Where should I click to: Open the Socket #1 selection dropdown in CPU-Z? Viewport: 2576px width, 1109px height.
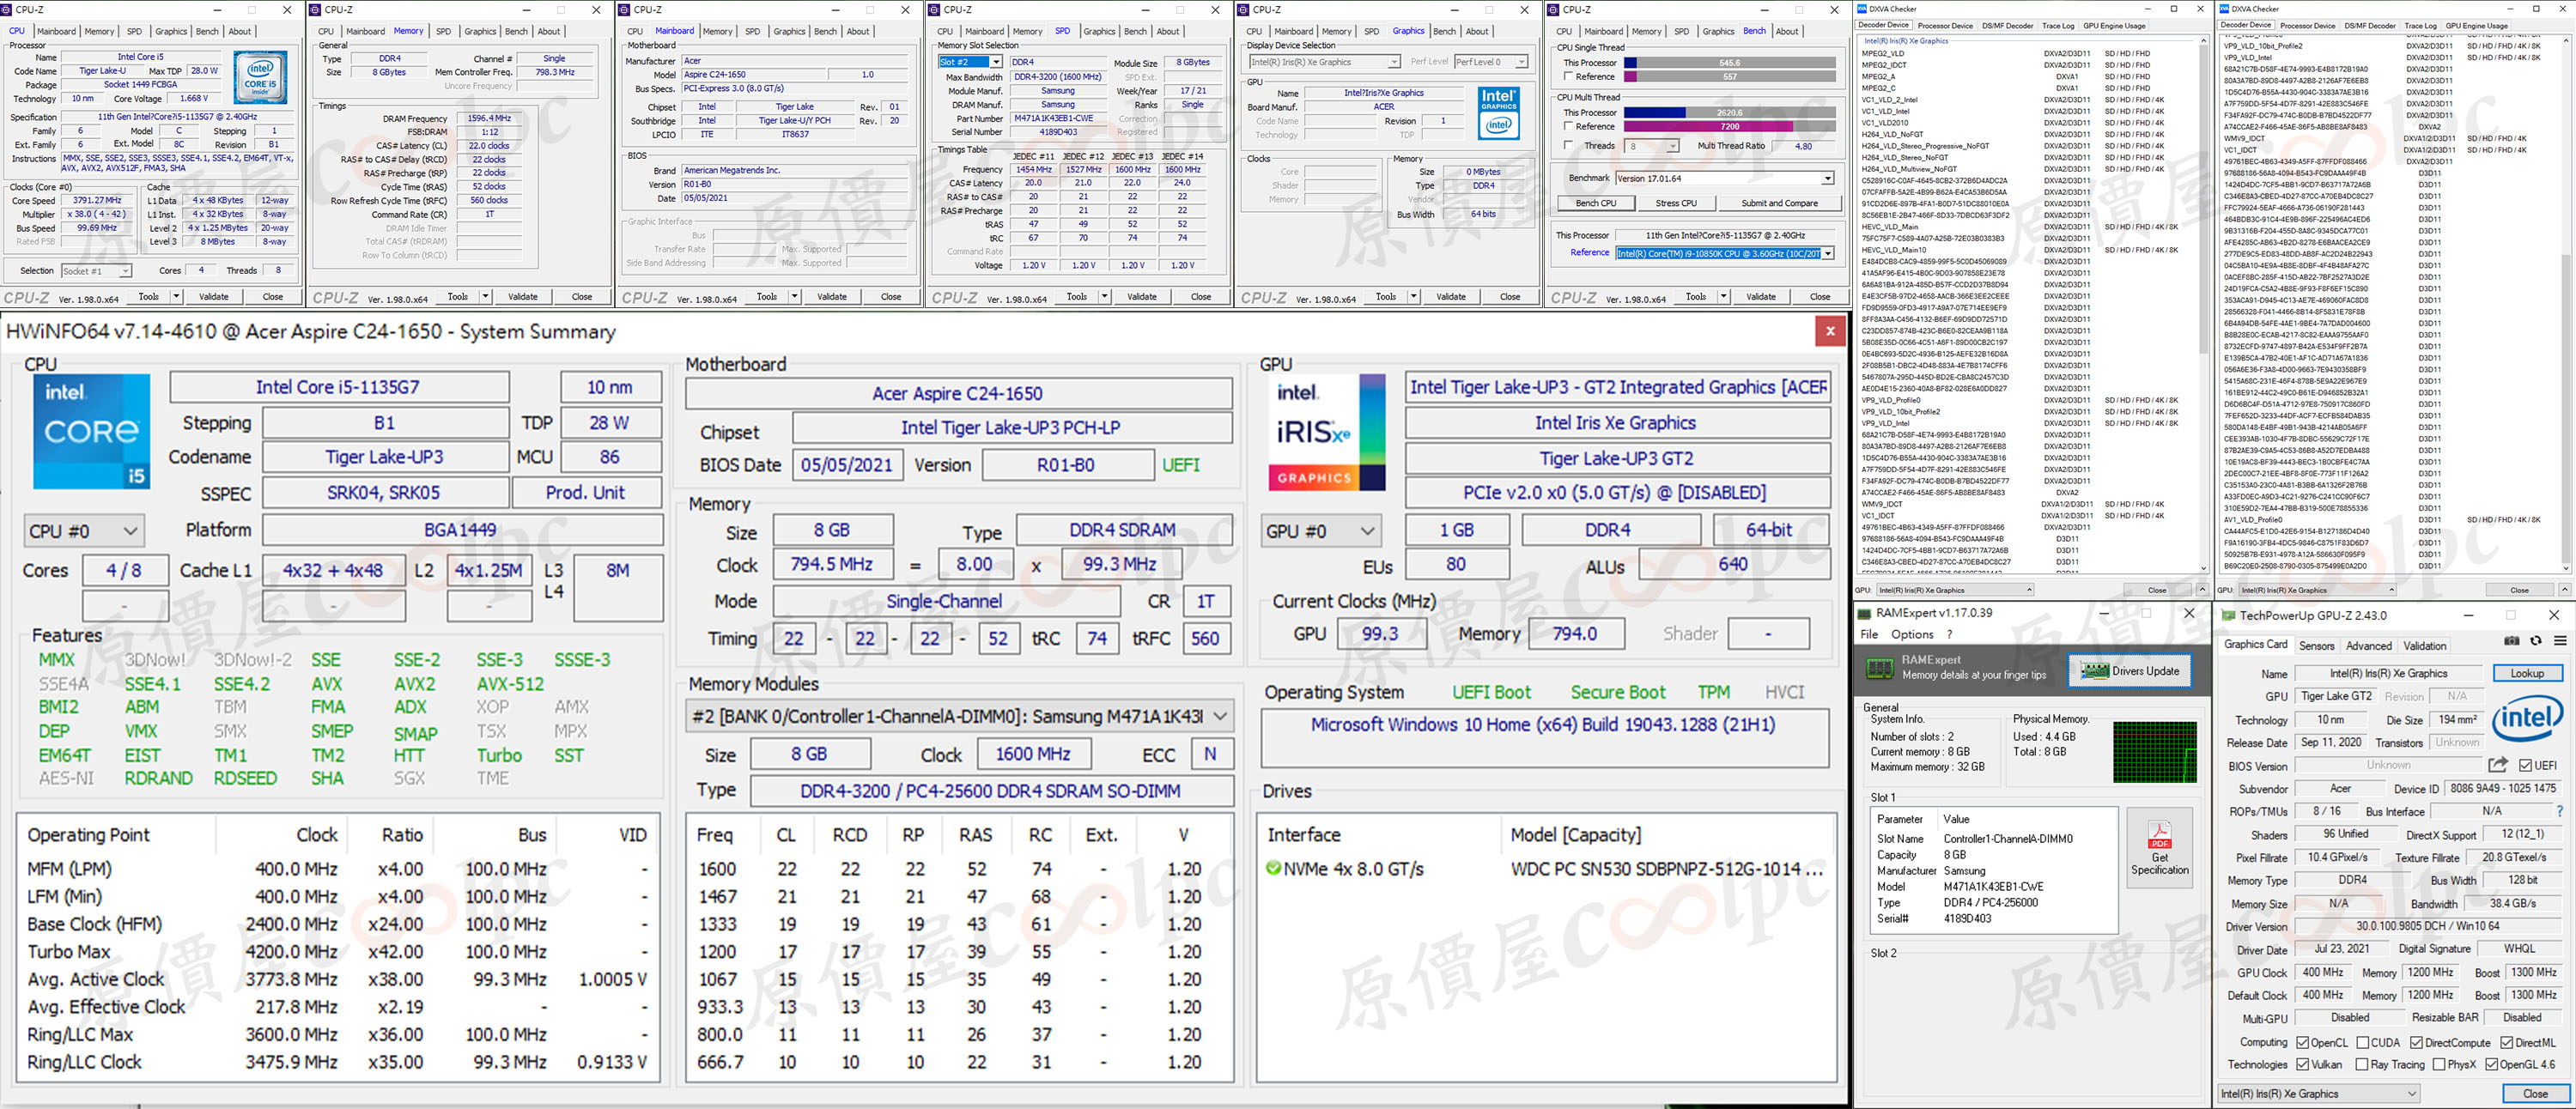(x=96, y=270)
